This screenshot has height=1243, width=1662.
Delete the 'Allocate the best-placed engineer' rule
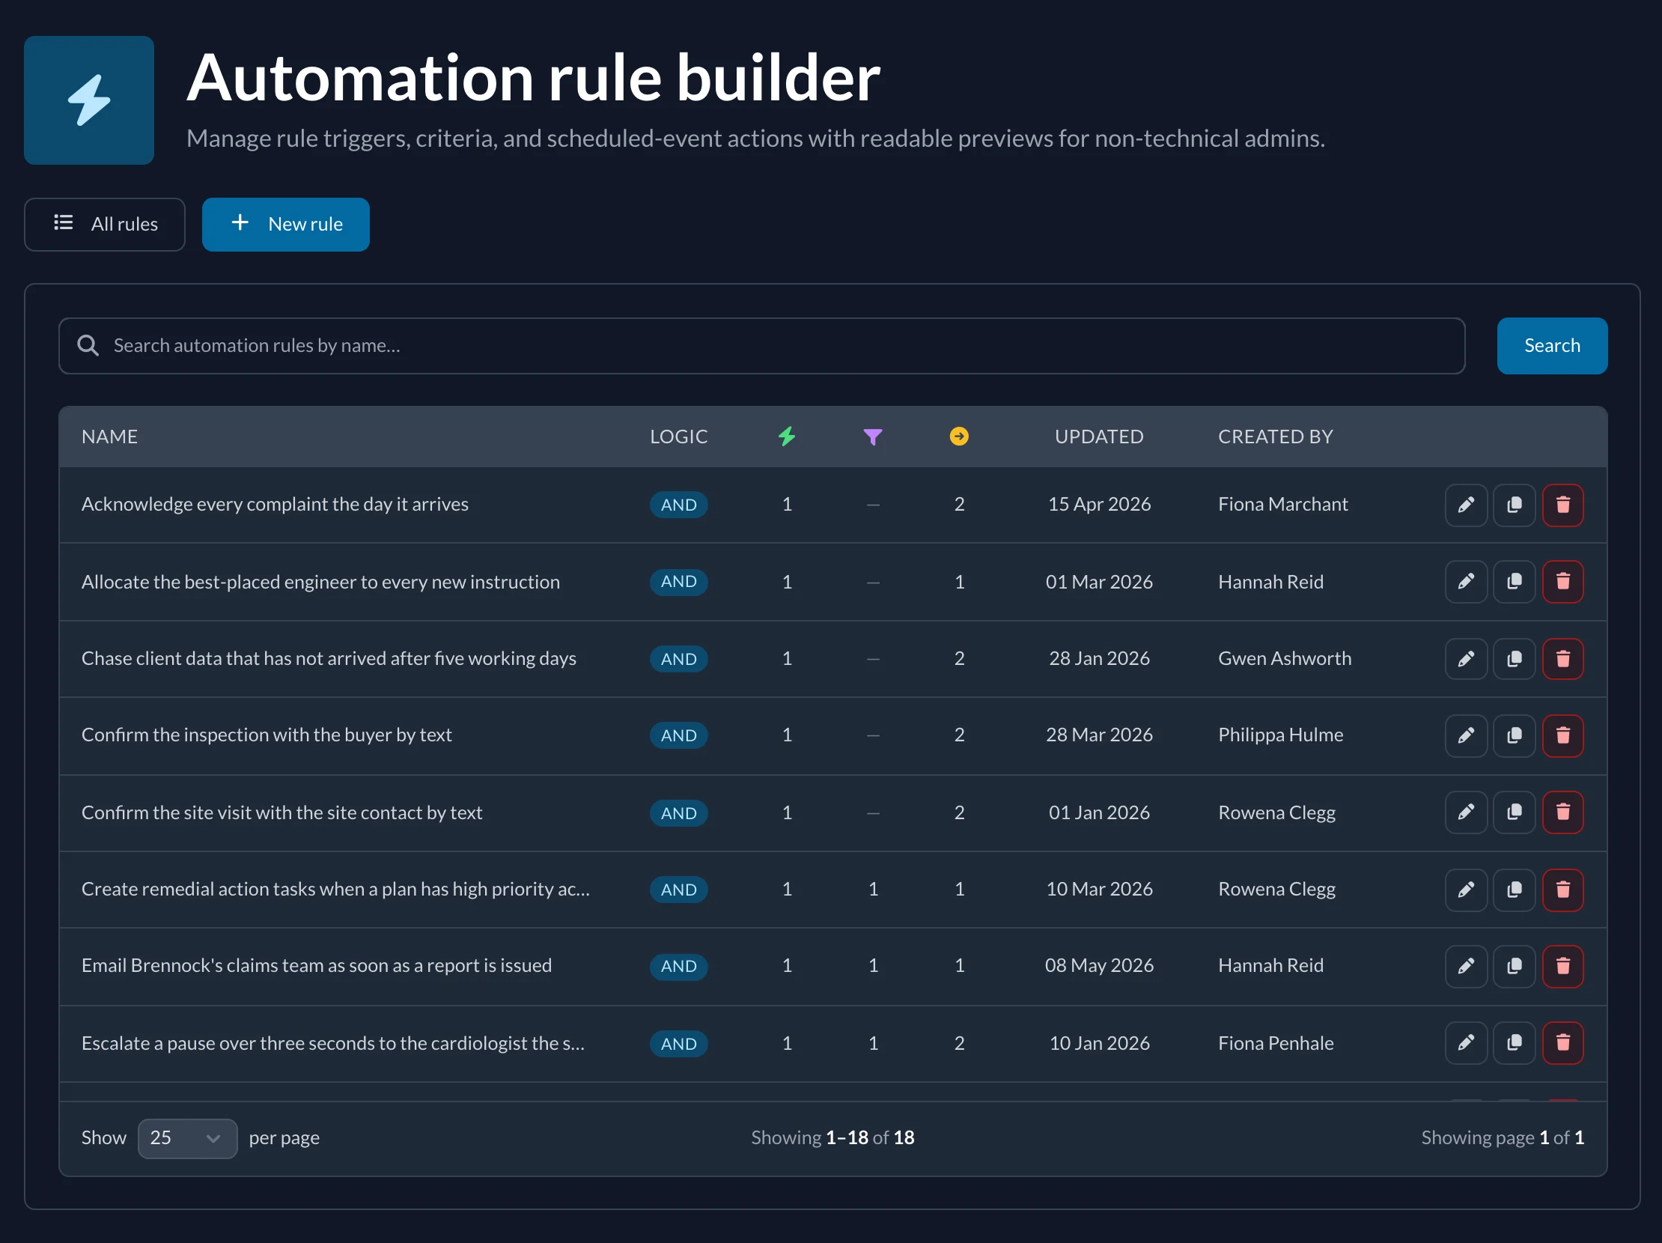1562,582
